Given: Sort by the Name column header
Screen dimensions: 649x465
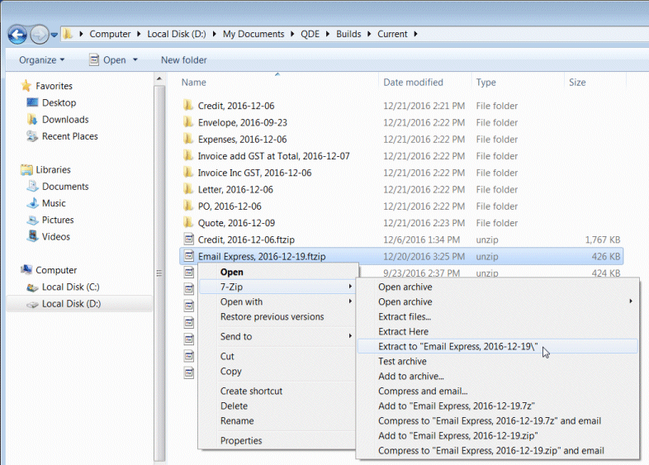Looking at the screenshot, I should click(x=194, y=82).
